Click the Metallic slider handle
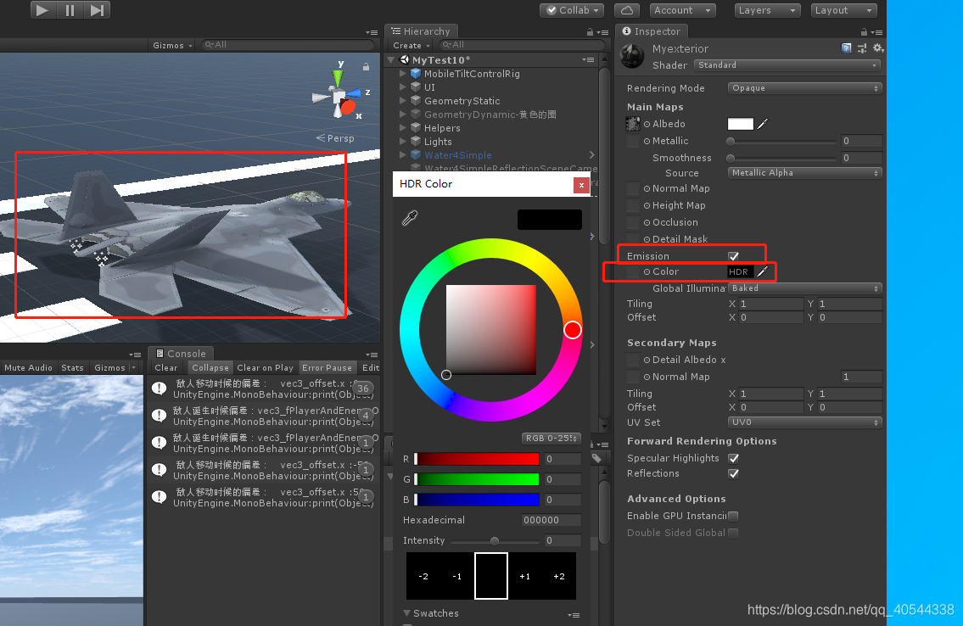Viewport: 963px width, 626px height. (731, 141)
